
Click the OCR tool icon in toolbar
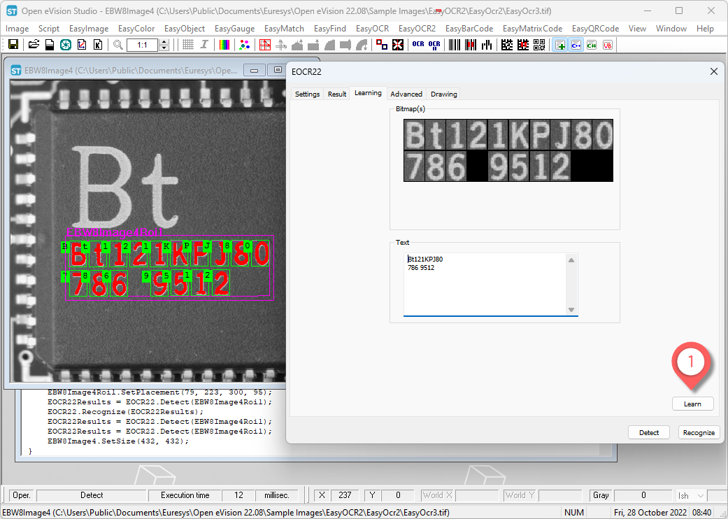(x=418, y=45)
